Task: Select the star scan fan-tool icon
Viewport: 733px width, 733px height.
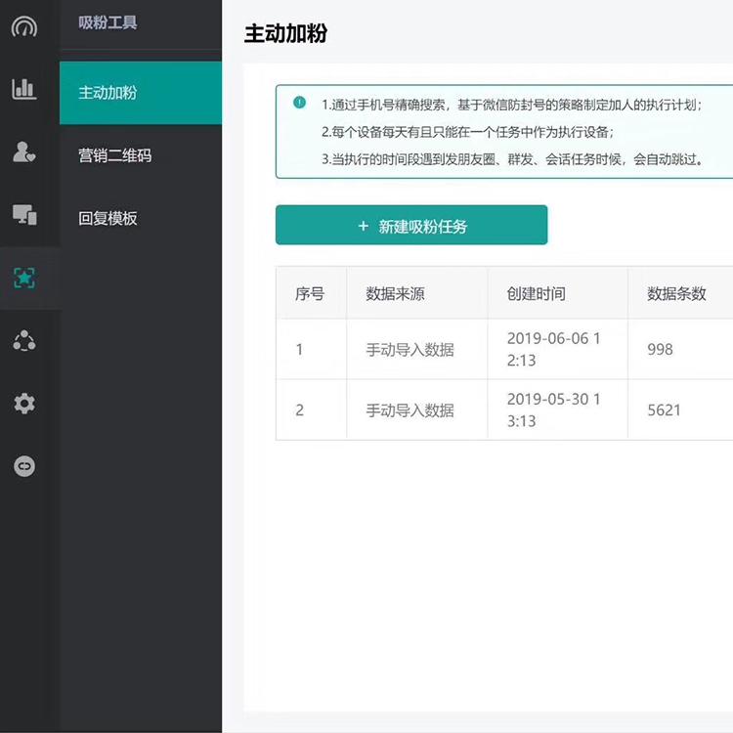Action: tap(24, 279)
